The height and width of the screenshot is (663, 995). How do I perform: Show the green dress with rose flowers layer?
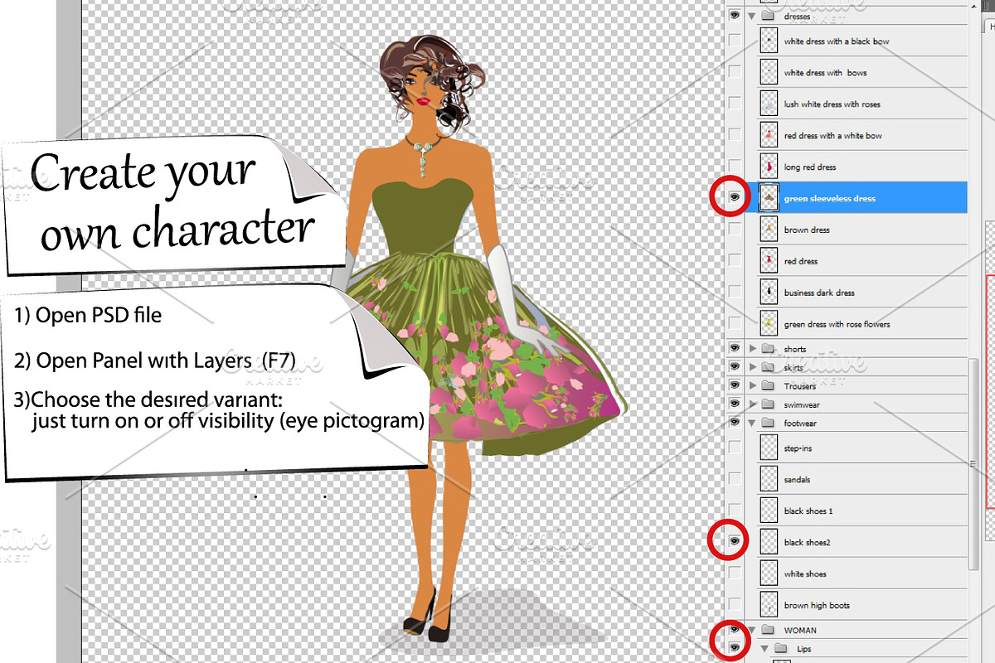click(x=735, y=324)
